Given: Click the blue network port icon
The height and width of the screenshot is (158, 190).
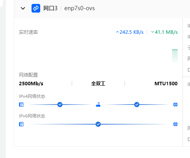Looking at the screenshot, I should 36,8.
